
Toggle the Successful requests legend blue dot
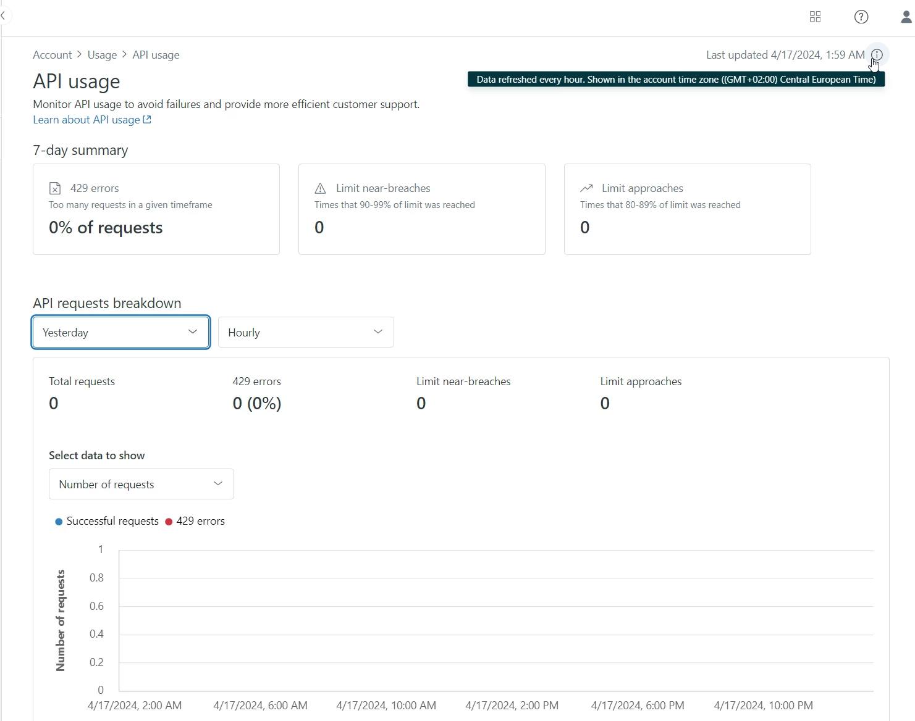[x=59, y=522]
